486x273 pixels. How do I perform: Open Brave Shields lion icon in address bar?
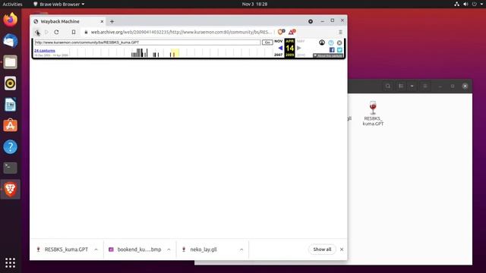[x=281, y=32]
